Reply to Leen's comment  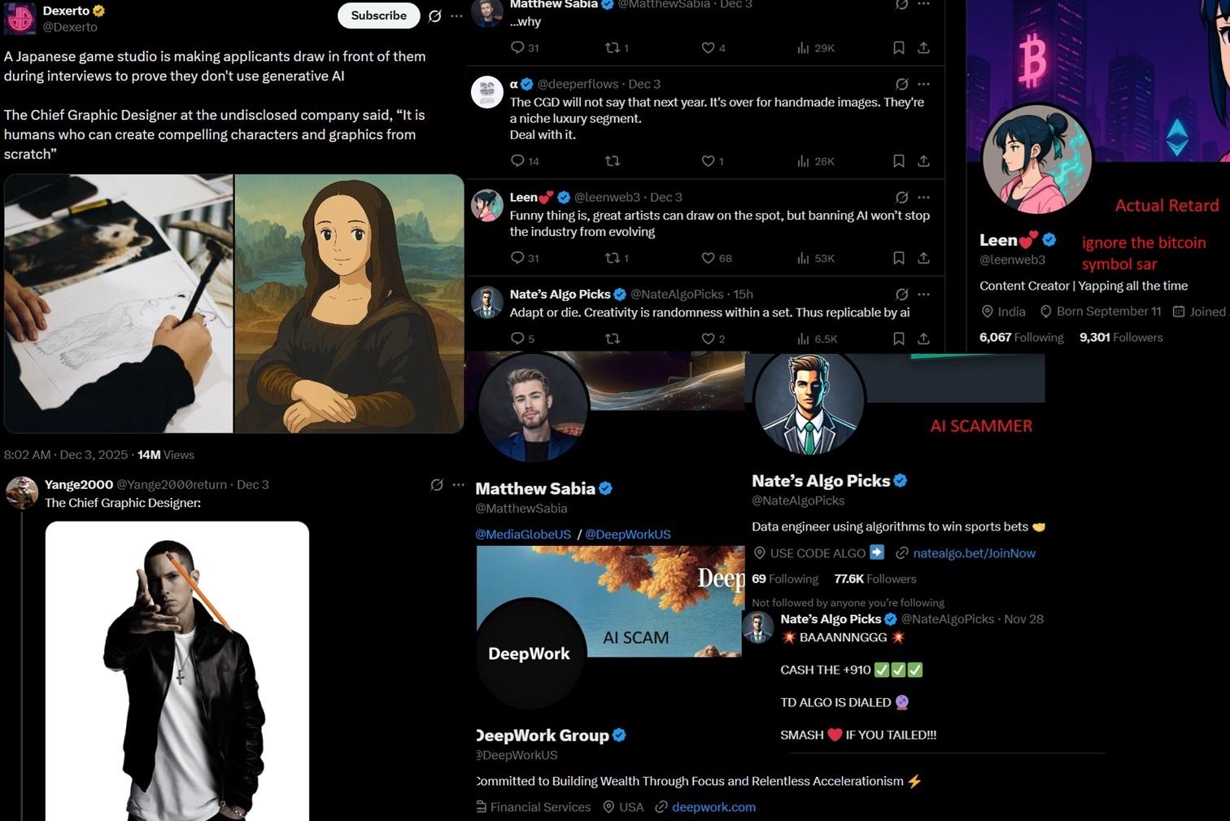pos(517,258)
